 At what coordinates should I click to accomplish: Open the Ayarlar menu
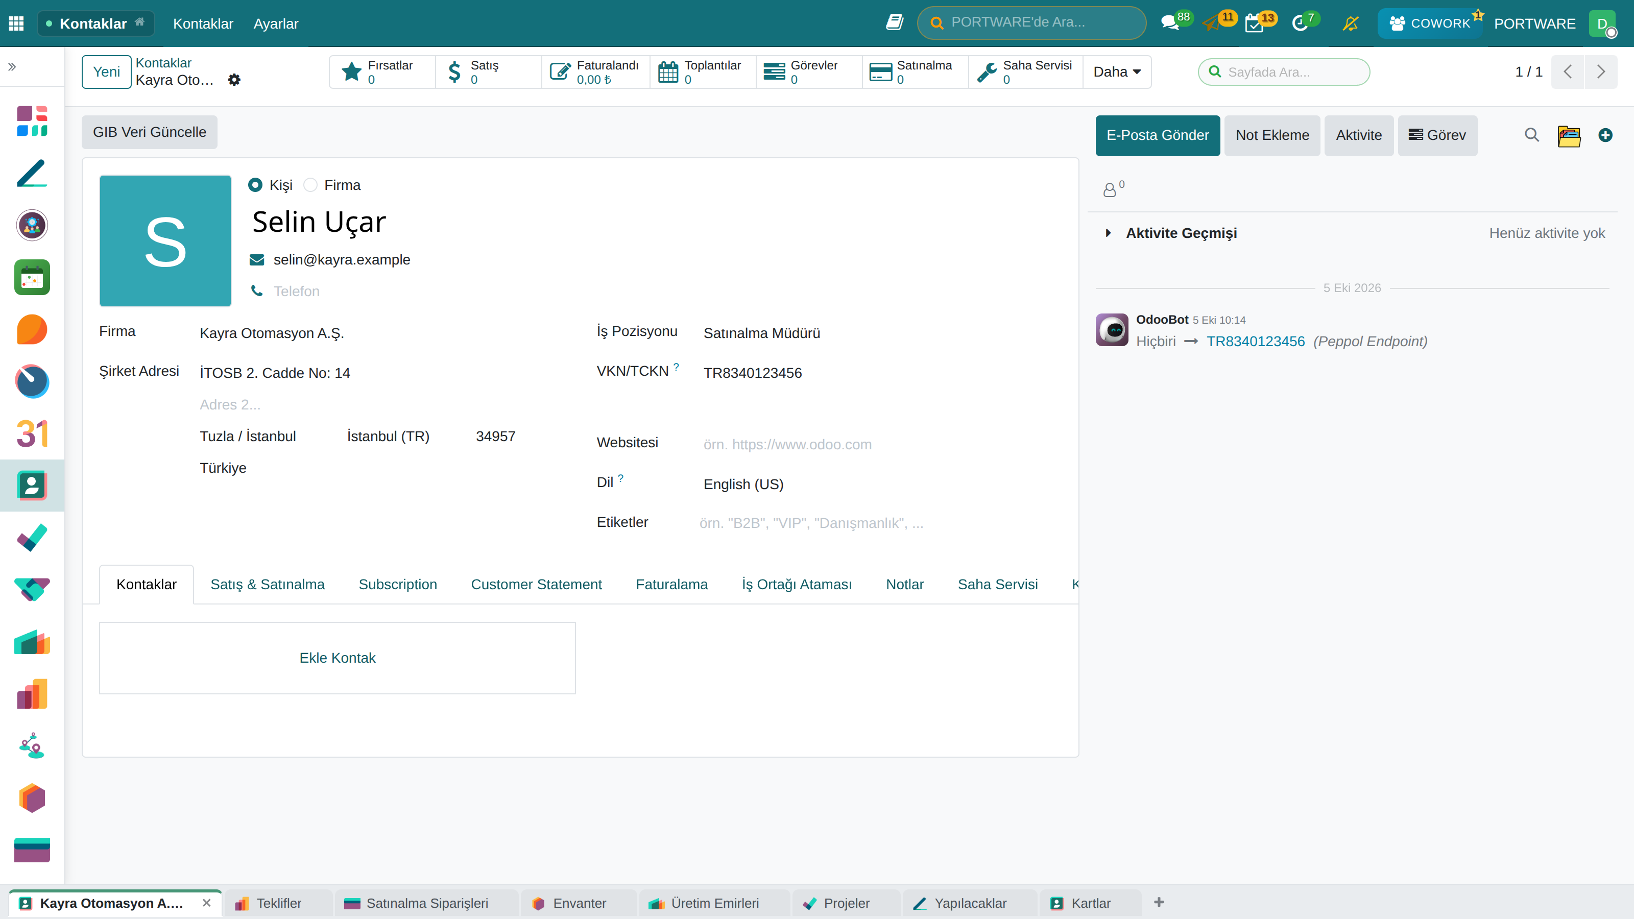click(x=276, y=23)
